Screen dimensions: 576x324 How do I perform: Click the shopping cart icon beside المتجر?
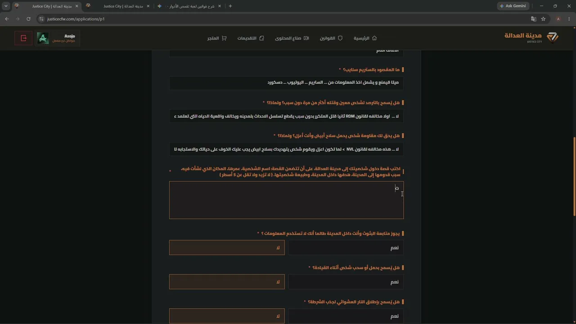click(224, 38)
